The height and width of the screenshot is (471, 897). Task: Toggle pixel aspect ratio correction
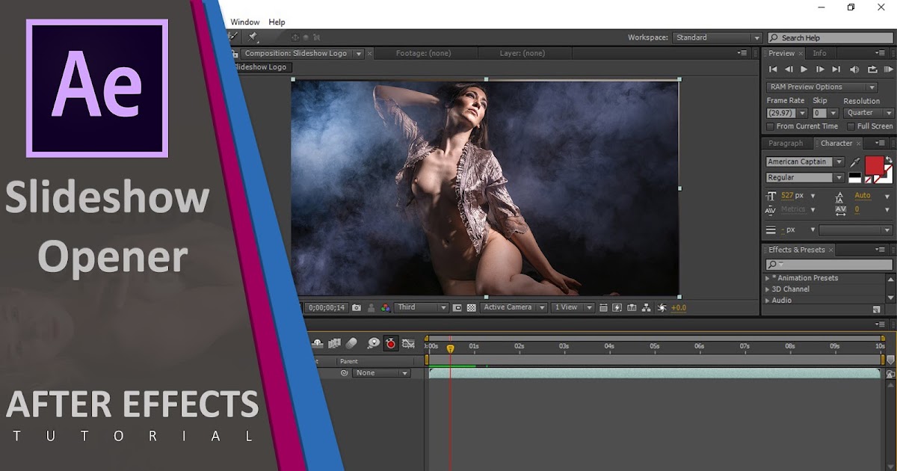(x=604, y=307)
